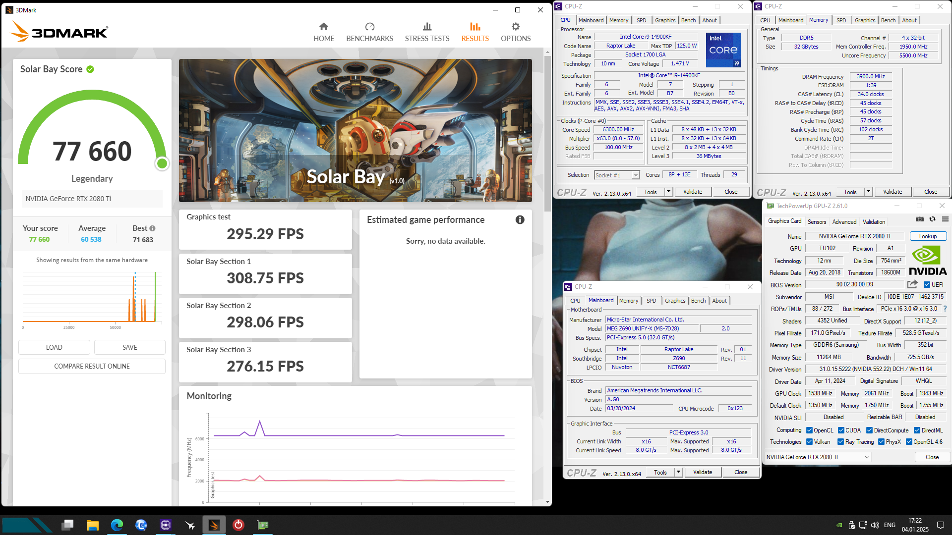Click the taskbar clock and date
Viewport: 952px width, 535px height.
tap(915, 525)
